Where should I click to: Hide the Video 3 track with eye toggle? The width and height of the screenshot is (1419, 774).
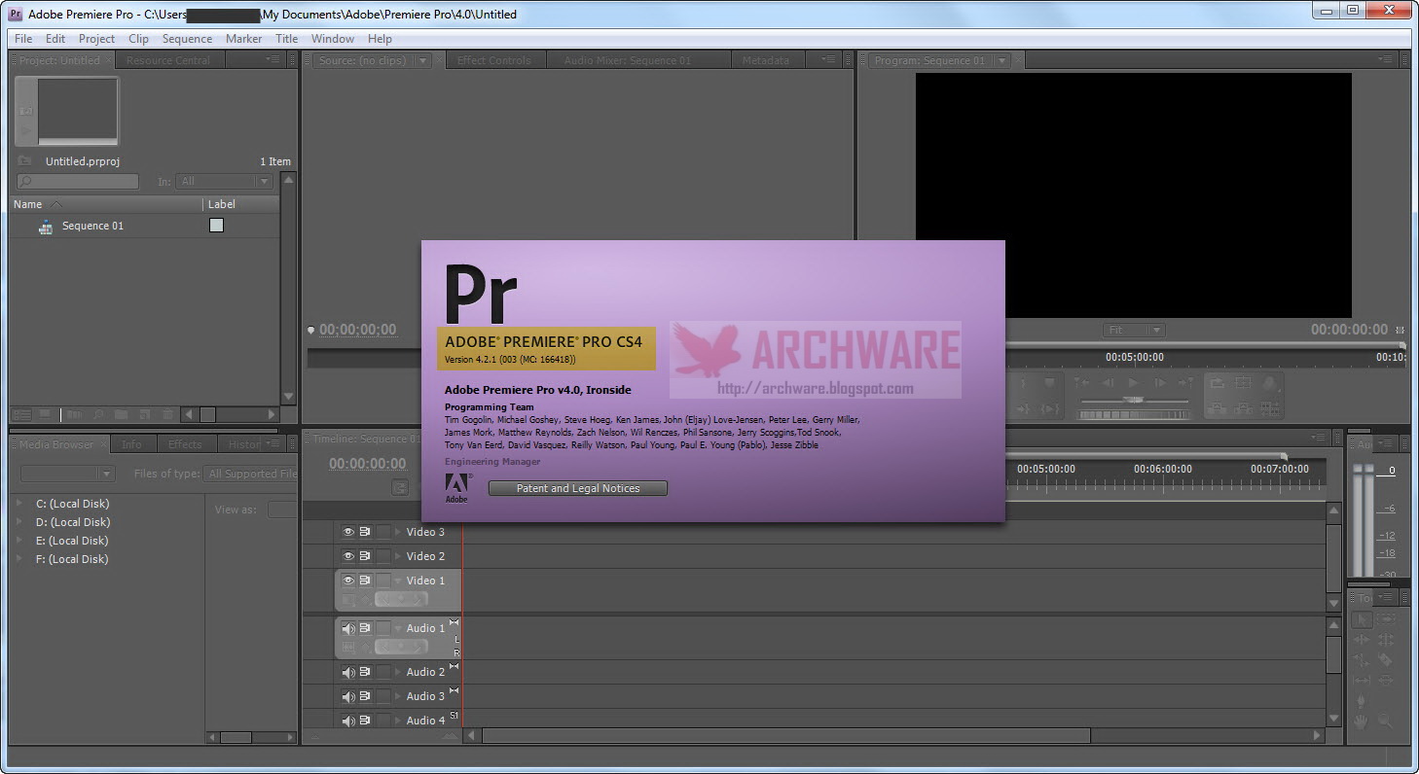[348, 532]
